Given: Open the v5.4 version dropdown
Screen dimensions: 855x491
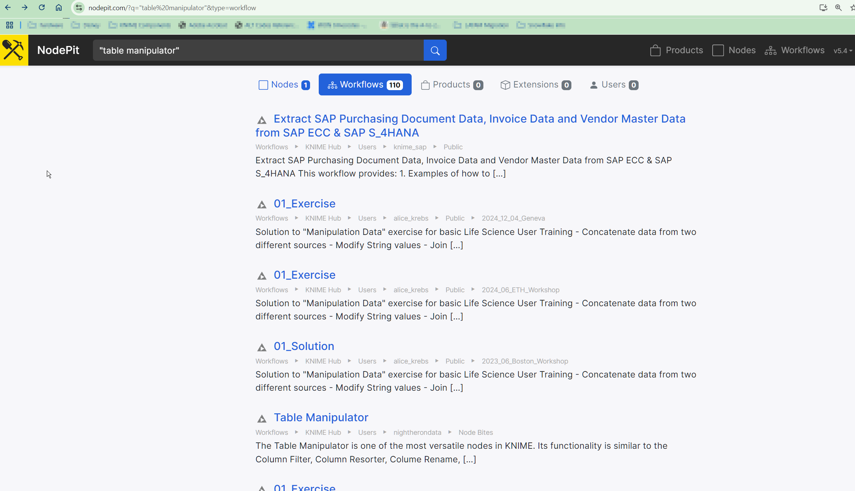Looking at the screenshot, I should pyautogui.click(x=843, y=51).
